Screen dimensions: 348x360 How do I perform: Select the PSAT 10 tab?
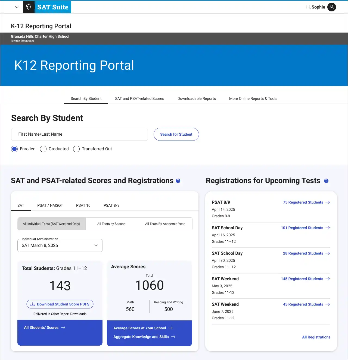click(83, 205)
